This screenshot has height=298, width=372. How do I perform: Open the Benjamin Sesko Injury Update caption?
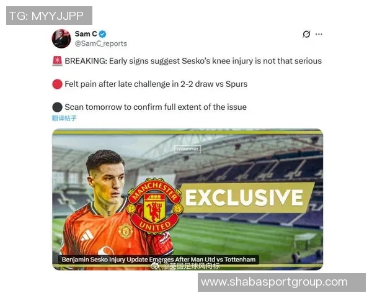pos(159,260)
